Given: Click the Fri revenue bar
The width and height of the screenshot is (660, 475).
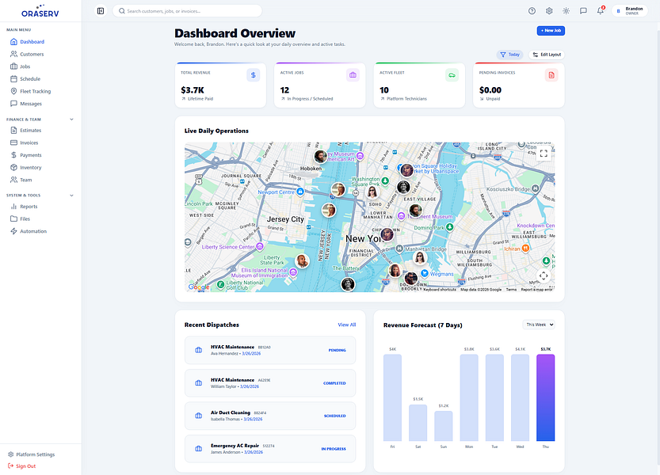Looking at the screenshot, I should coord(392,397).
